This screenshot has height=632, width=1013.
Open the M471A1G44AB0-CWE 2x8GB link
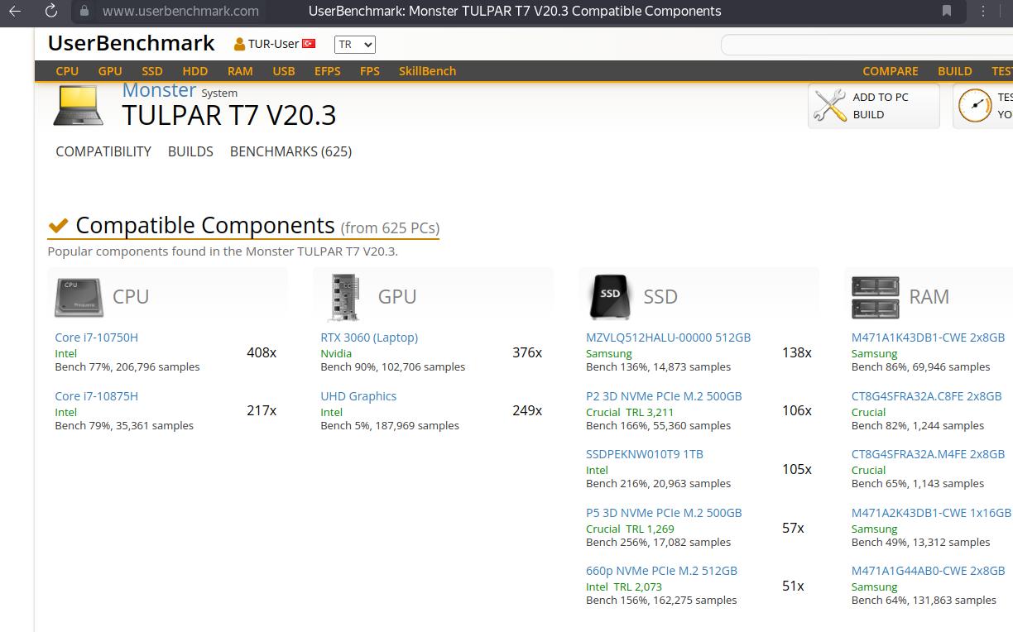[x=928, y=571]
